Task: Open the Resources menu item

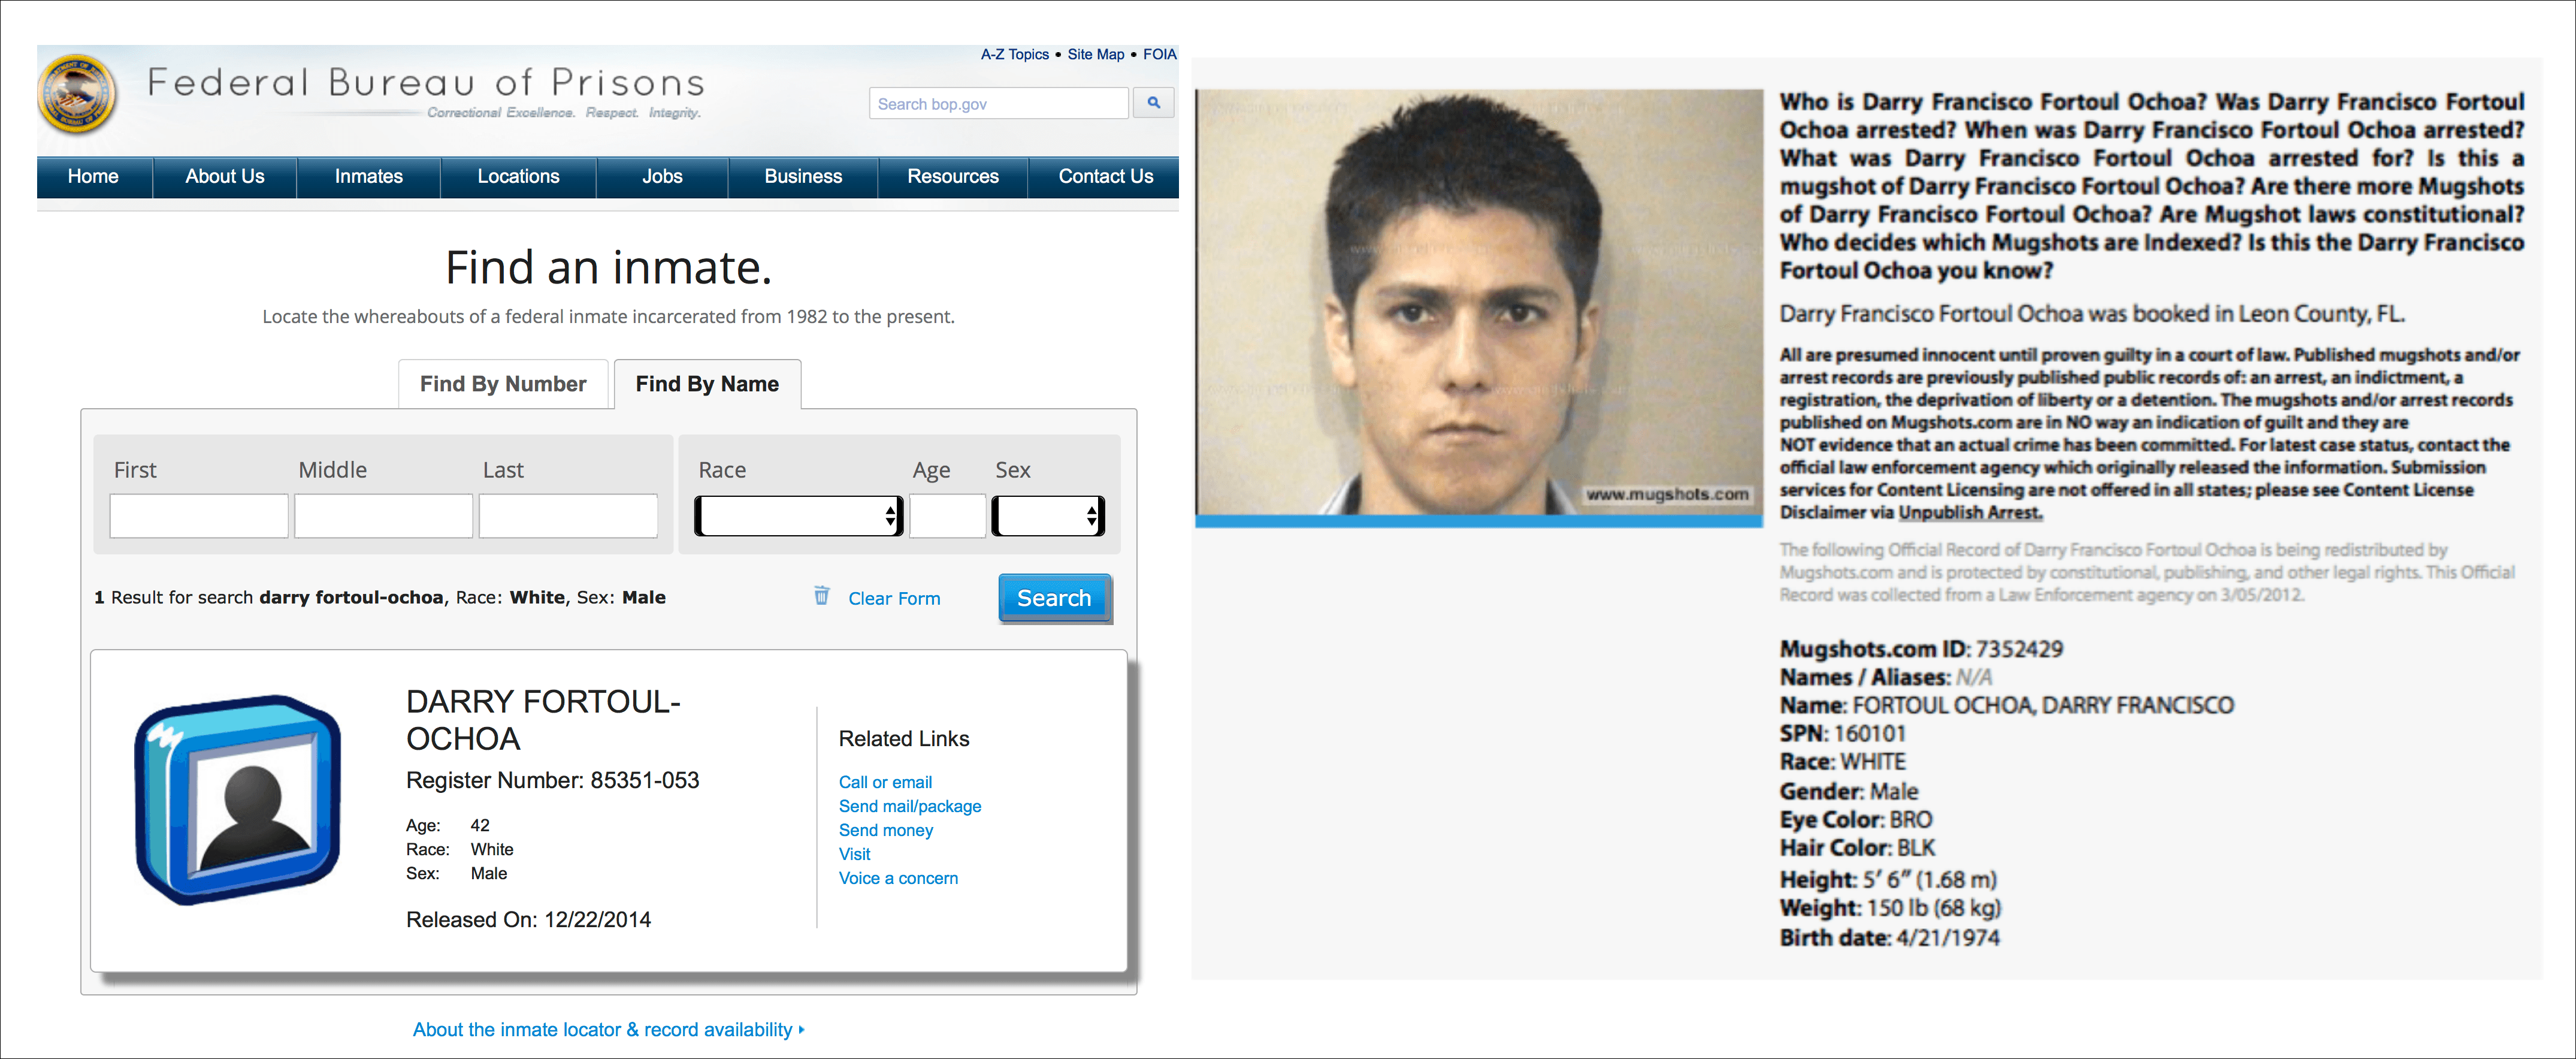Action: pyautogui.click(x=952, y=177)
